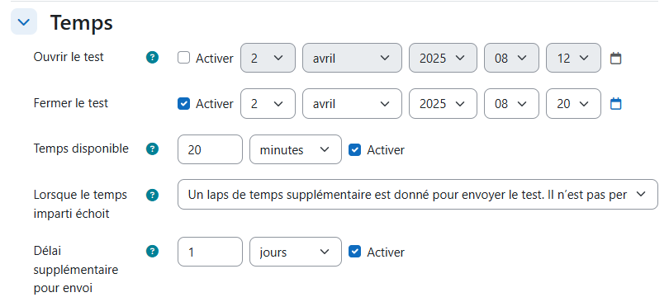
Task: Enable the Ouvrir le test date
Action: [183, 58]
